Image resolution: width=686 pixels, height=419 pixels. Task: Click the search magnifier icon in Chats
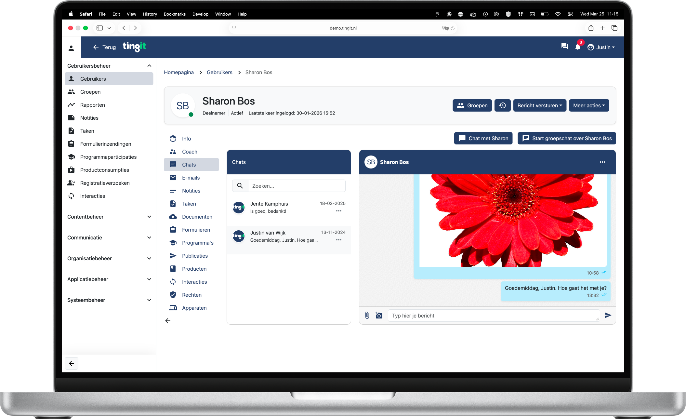click(240, 186)
